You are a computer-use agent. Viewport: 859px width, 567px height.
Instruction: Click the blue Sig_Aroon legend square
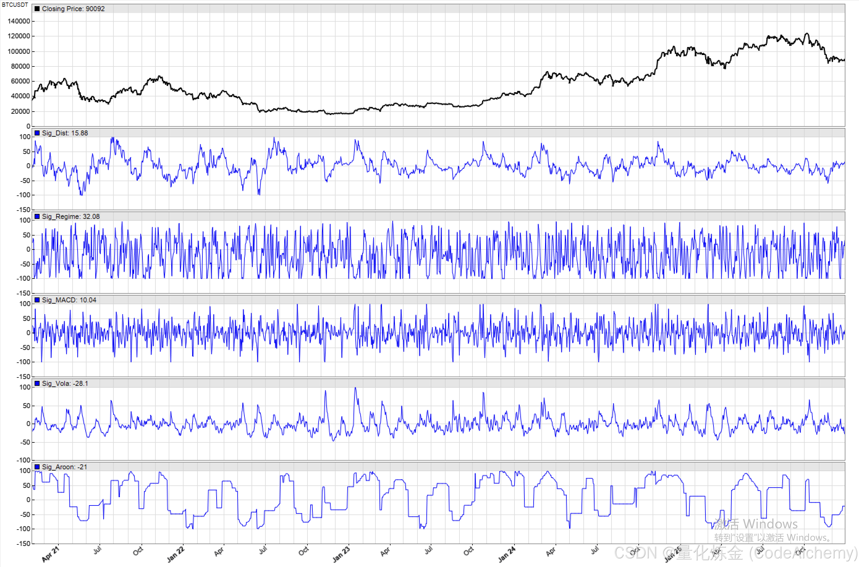click(x=37, y=467)
